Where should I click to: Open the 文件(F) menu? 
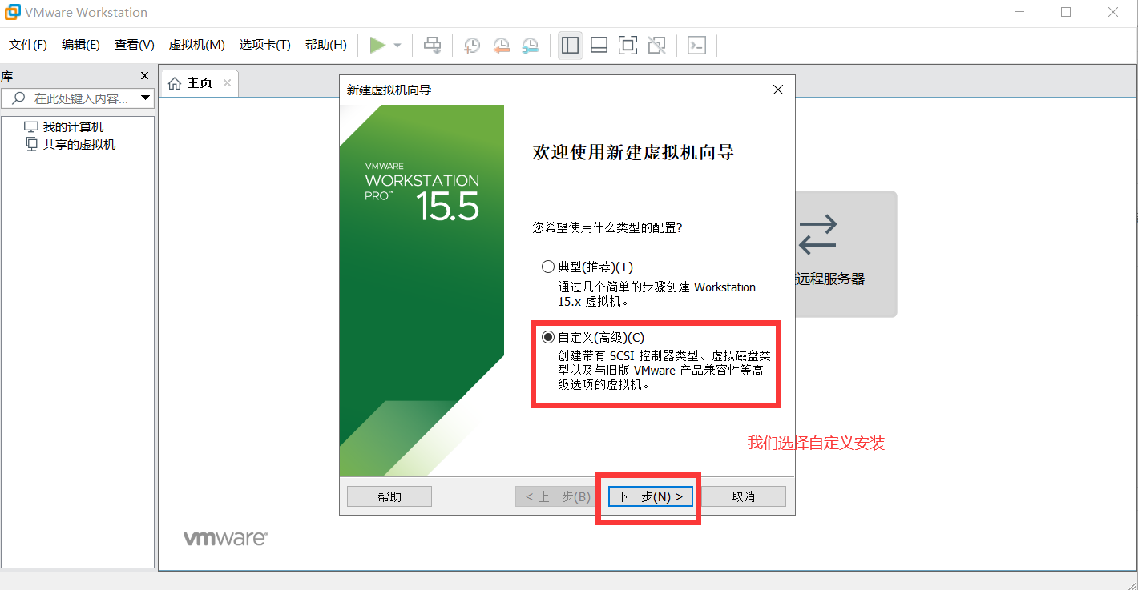28,45
